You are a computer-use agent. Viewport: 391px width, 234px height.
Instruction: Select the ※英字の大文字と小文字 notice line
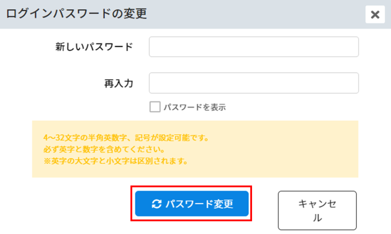(x=116, y=161)
